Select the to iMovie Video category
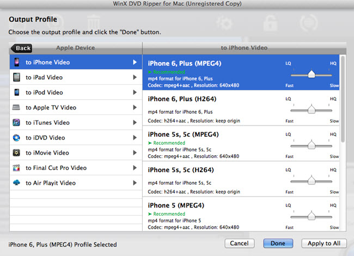Screen dimensions: 354x256 tap(76, 153)
